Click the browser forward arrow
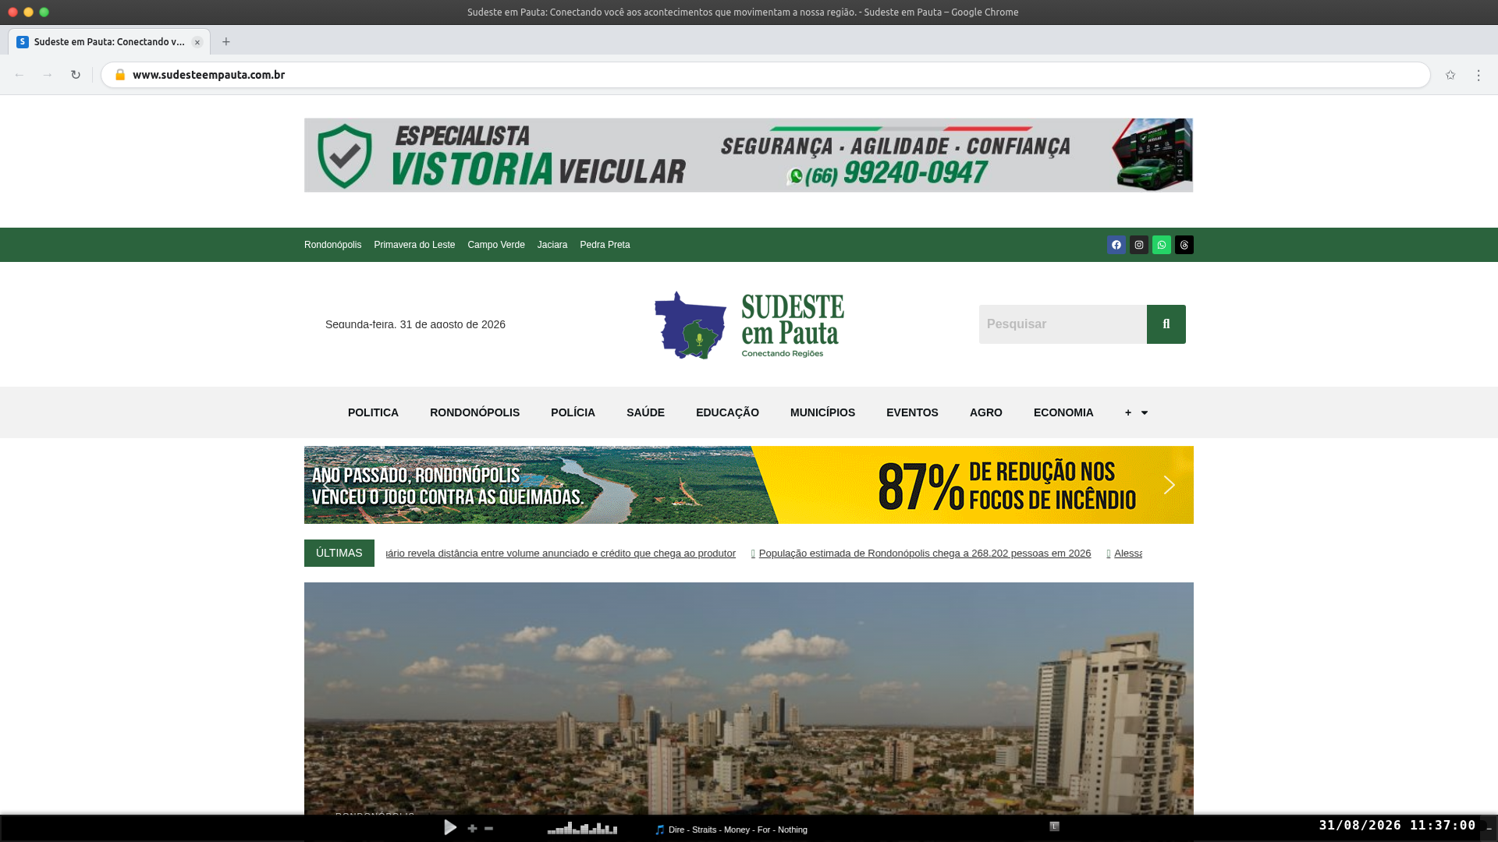Image resolution: width=1498 pixels, height=842 pixels. [48, 75]
